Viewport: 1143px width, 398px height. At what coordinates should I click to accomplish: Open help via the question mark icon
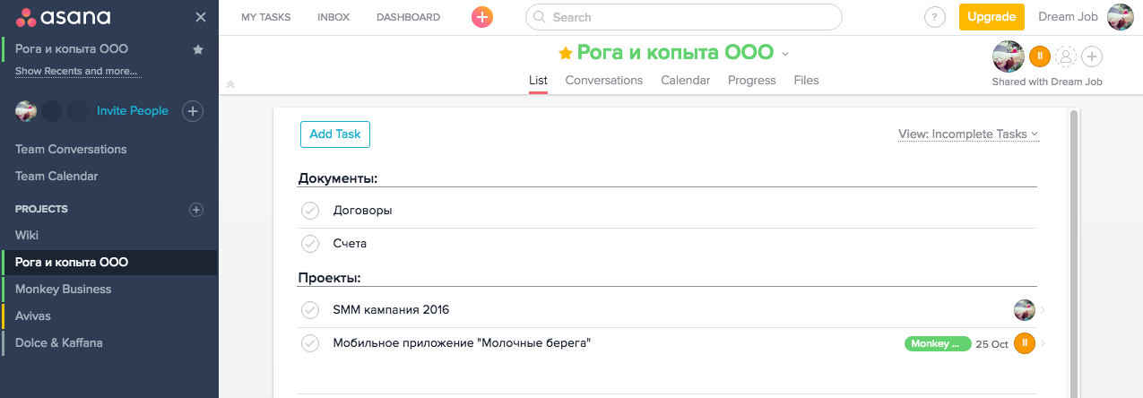(935, 17)
